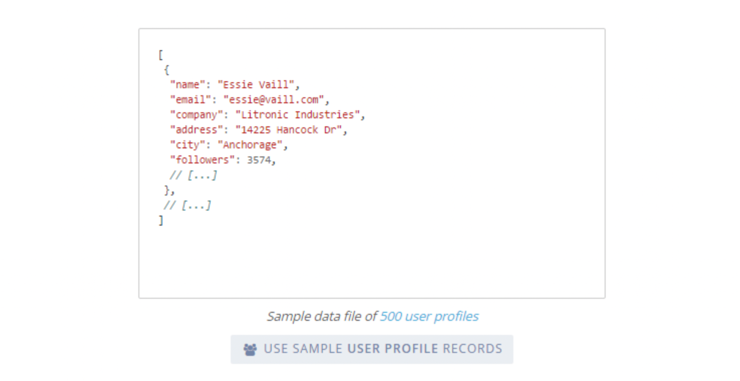Open the 500 user profiles link

click(x=429, y=316)
